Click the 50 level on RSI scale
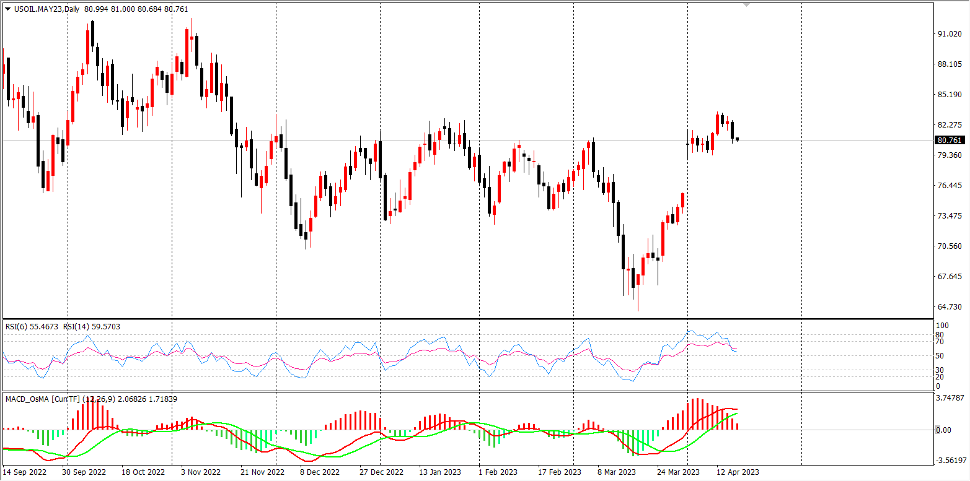 pos(940,356)
